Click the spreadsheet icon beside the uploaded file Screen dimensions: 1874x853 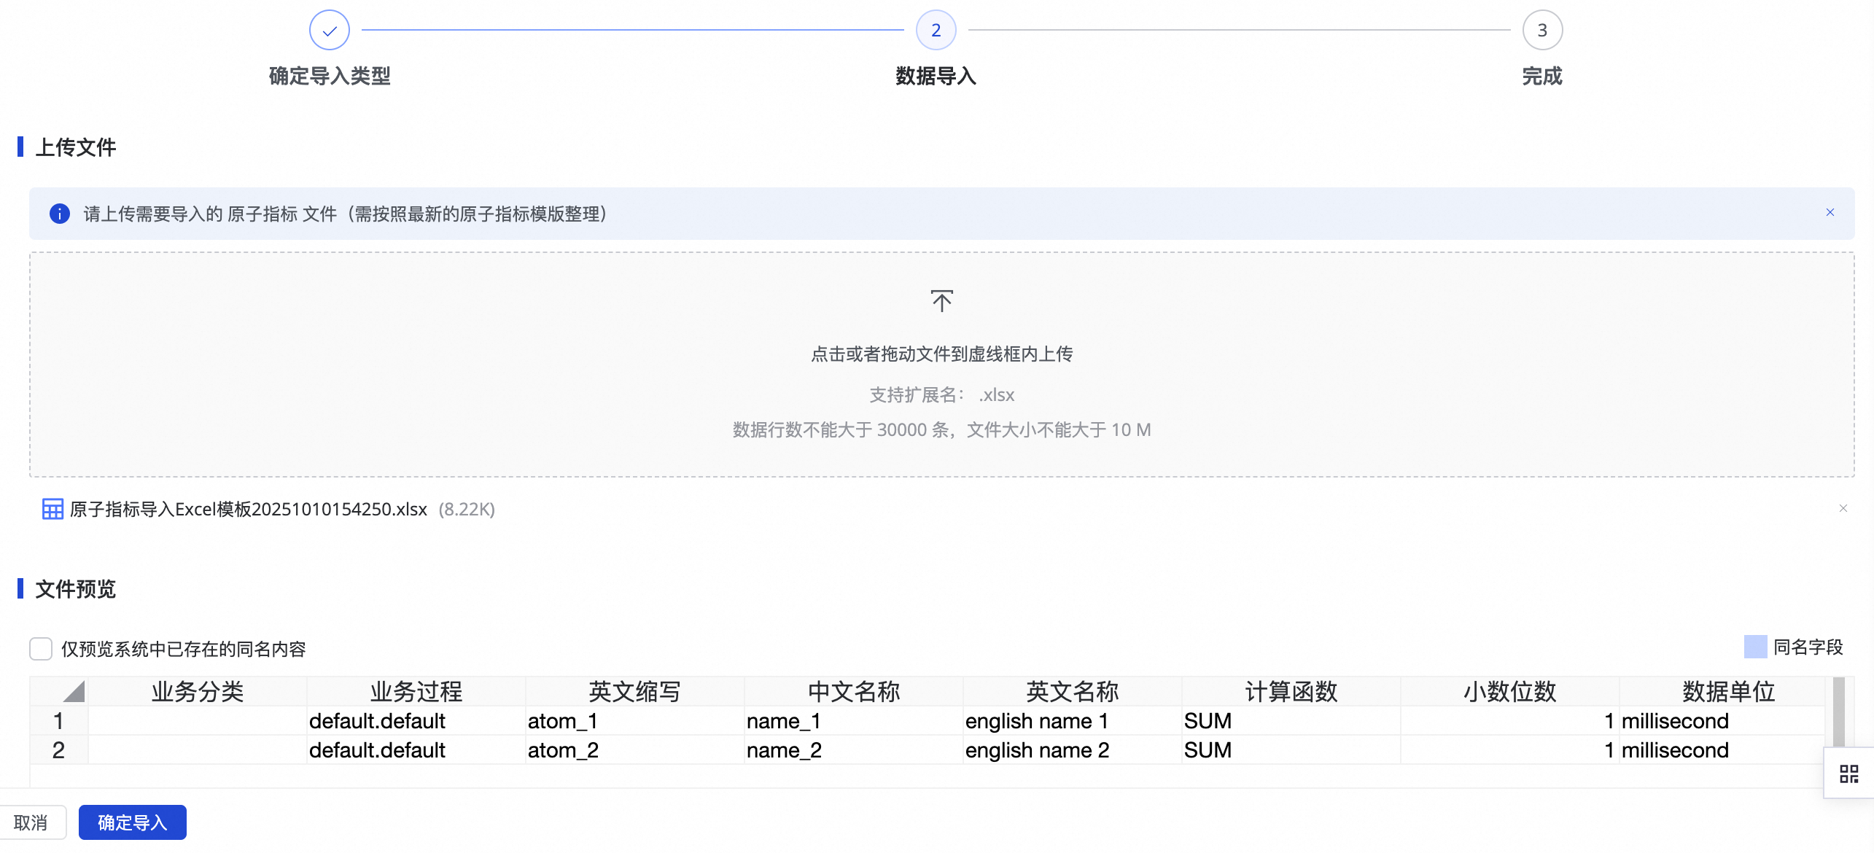click(52, 509)
